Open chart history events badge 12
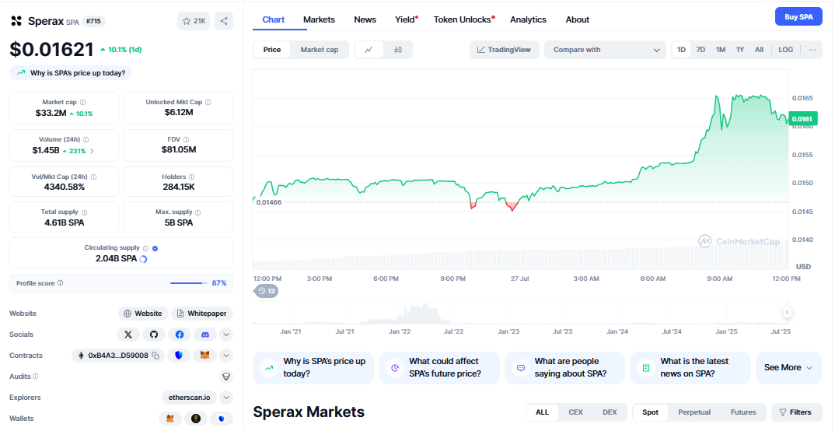 point(266,291)
